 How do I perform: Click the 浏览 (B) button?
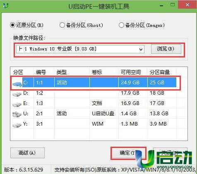coord(166,49)
